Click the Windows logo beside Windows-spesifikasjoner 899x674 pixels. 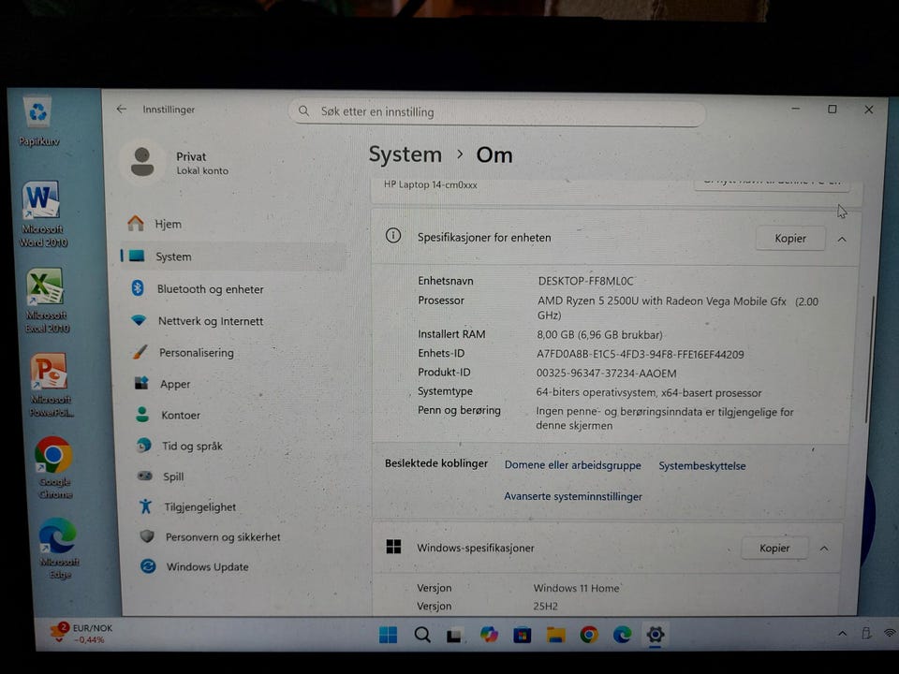[x=394, y=547]
